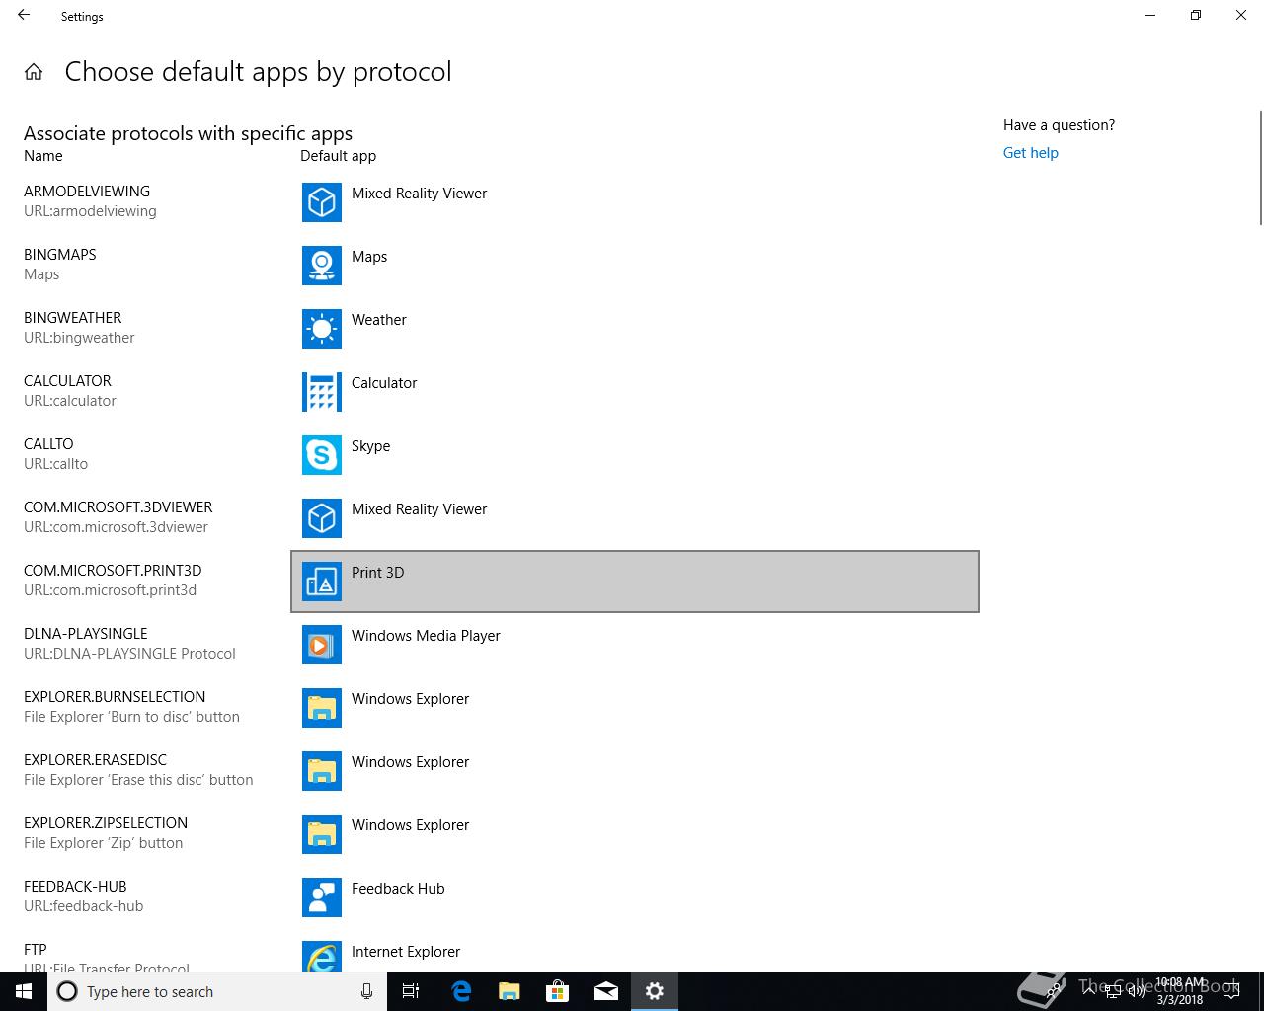The image size is (1264, 1011).
Task: Open the Windows Start menu
Action: click(x=24, y=991)
